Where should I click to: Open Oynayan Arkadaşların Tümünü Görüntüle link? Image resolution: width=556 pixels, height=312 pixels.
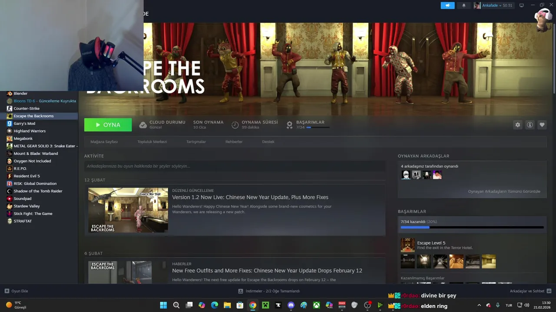tap(504, 191)
